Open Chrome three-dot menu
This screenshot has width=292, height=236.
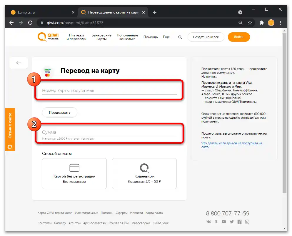[x=281, y=23]
